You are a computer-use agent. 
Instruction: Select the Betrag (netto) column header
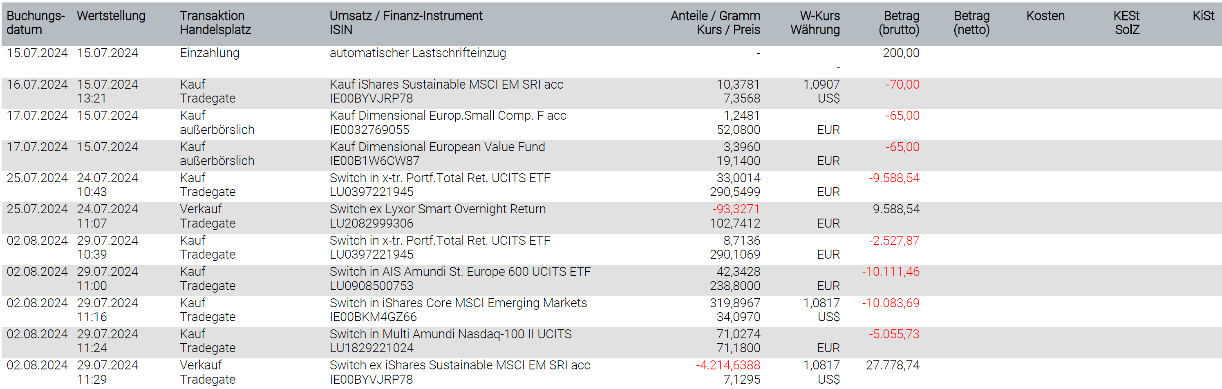pos(971,23)
